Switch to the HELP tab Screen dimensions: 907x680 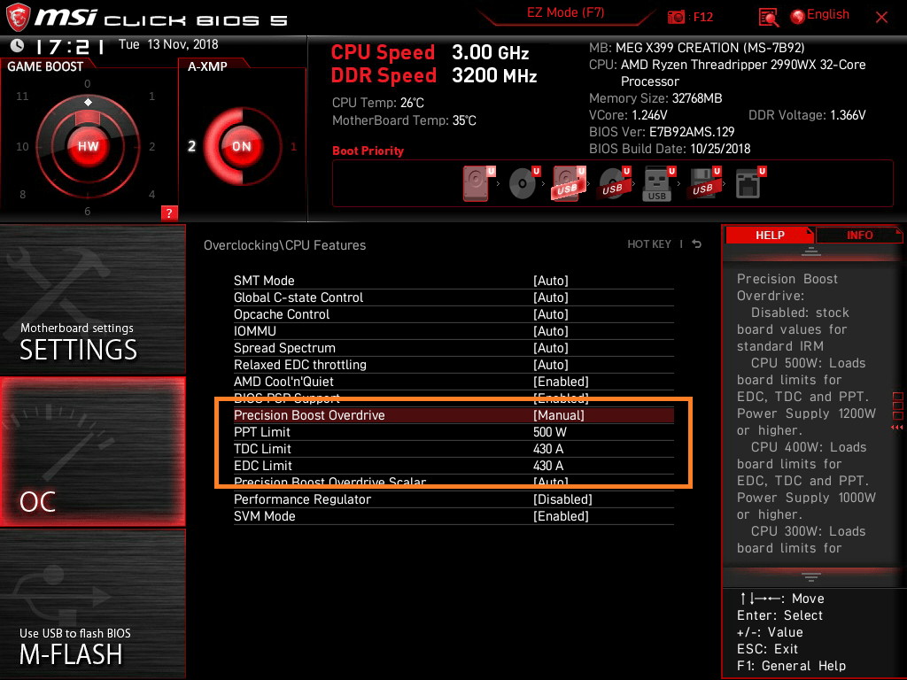[770, 236]
